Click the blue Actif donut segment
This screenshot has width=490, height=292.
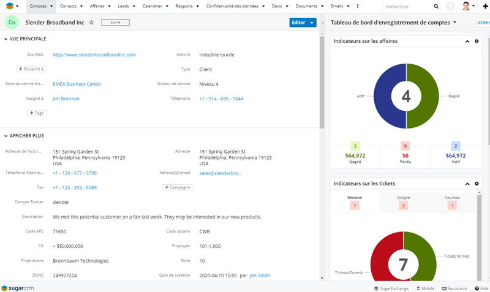383,96
